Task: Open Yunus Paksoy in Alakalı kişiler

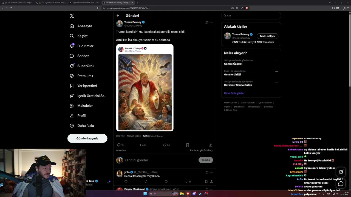Action: coord(241,34)
